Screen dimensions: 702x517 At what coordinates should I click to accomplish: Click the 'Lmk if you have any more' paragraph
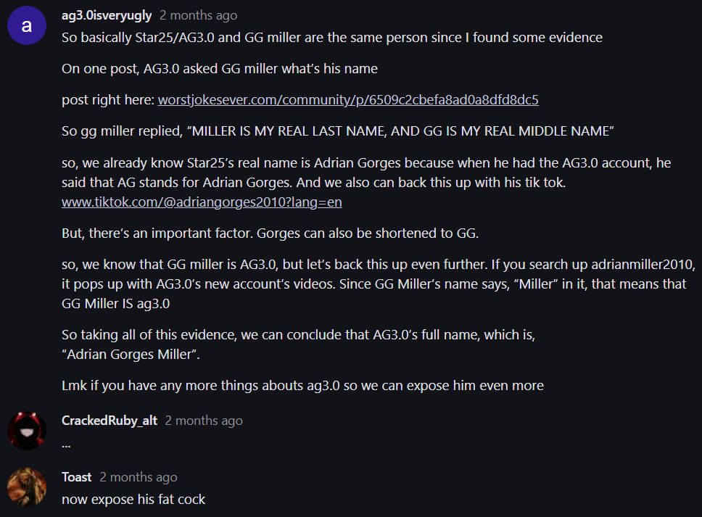tap(302, 386)
